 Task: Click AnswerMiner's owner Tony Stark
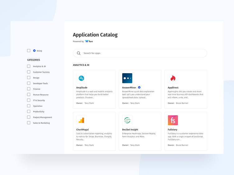click(135, 103)
